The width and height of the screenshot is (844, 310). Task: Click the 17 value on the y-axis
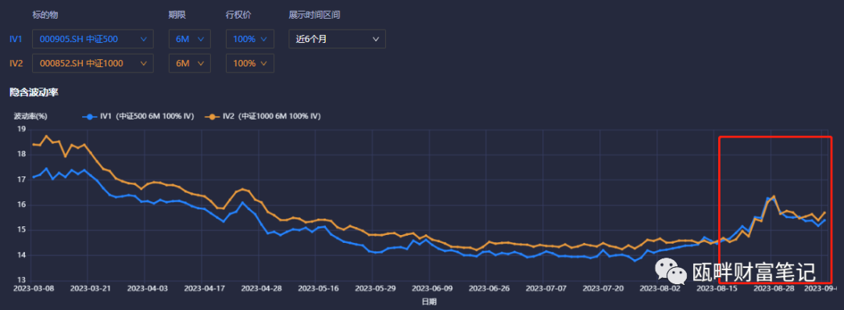[x=22, y=180]
